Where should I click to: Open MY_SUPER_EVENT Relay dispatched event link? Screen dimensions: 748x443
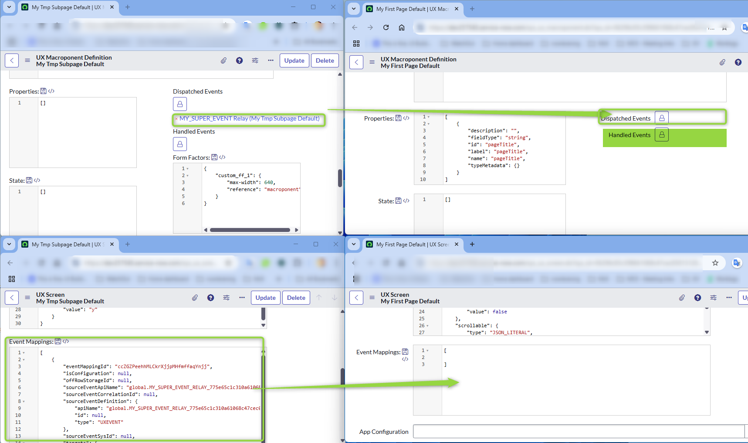[x=249, y=118]
